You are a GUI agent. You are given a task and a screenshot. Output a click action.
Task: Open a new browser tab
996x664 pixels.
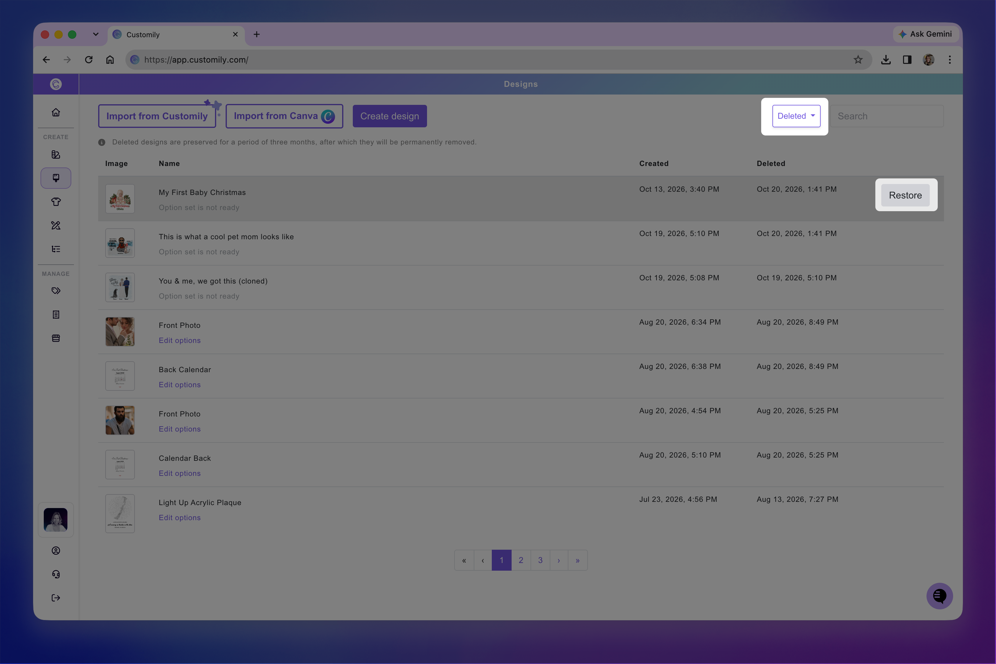(256, 34)
